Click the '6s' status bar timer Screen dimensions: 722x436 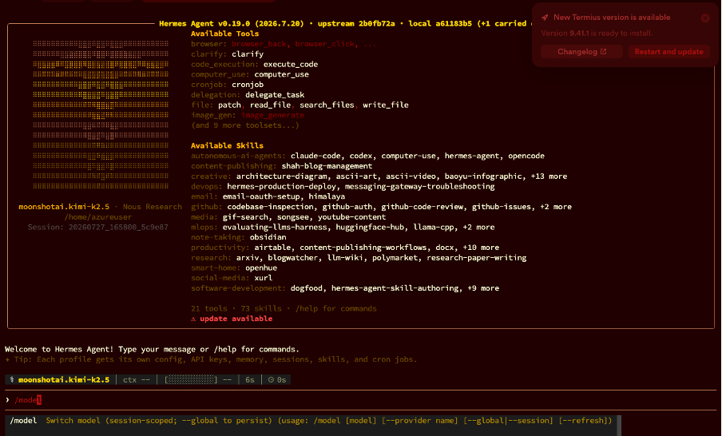tap(249, 380)
